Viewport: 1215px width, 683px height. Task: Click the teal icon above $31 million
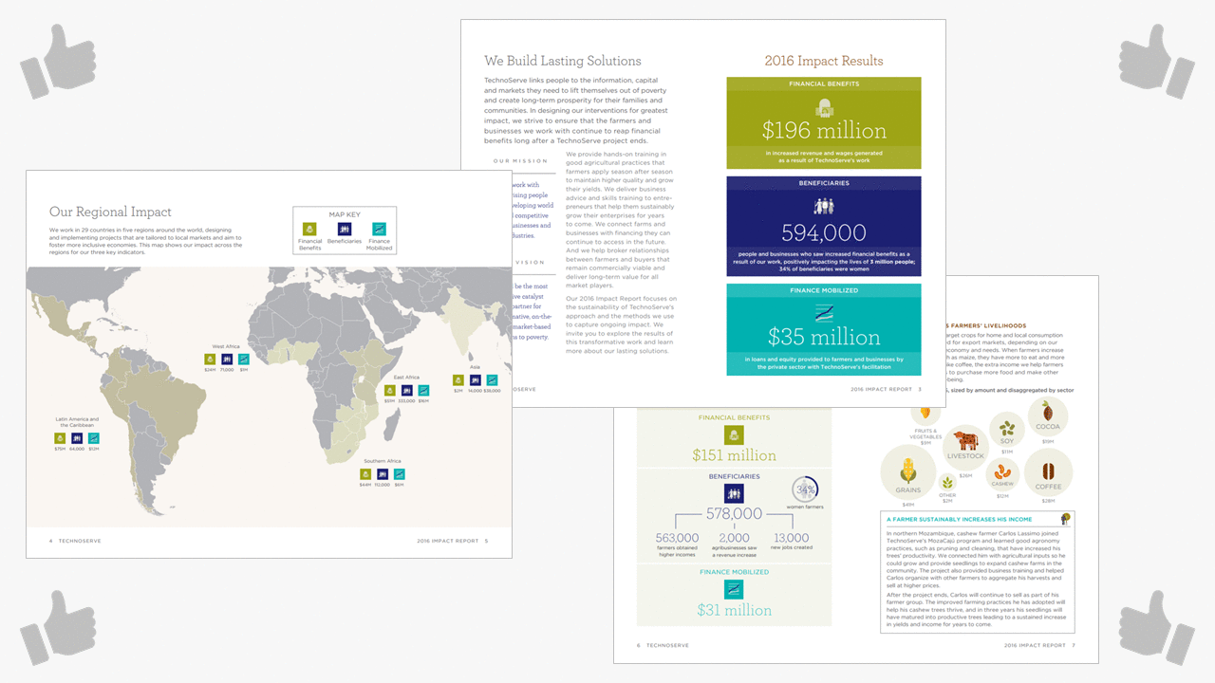(x=734, y=589)
